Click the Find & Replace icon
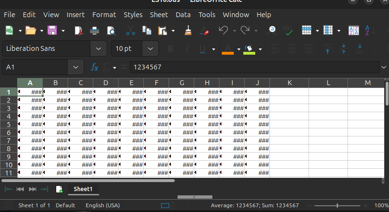Viewport: 389px width, 212px height. 272,31
